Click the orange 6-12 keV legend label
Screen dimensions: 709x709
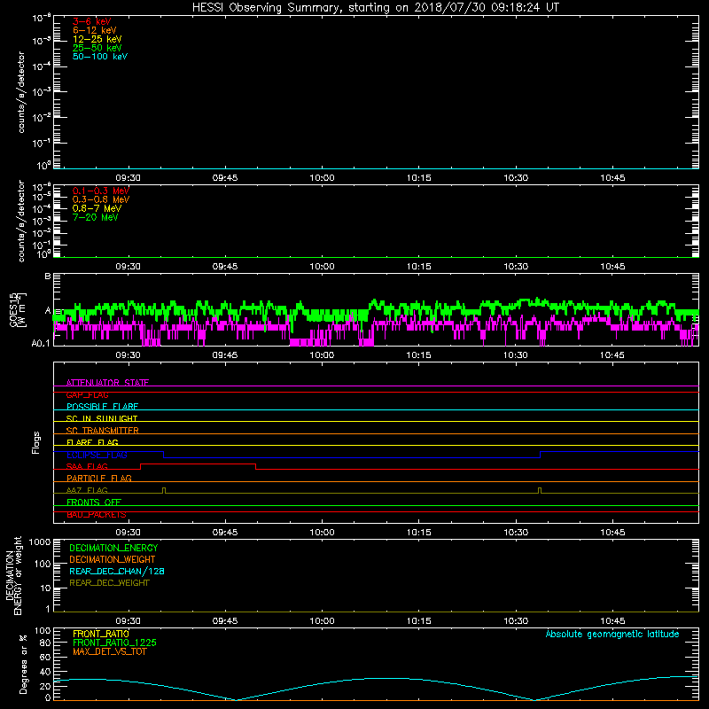tap(95, 30)
